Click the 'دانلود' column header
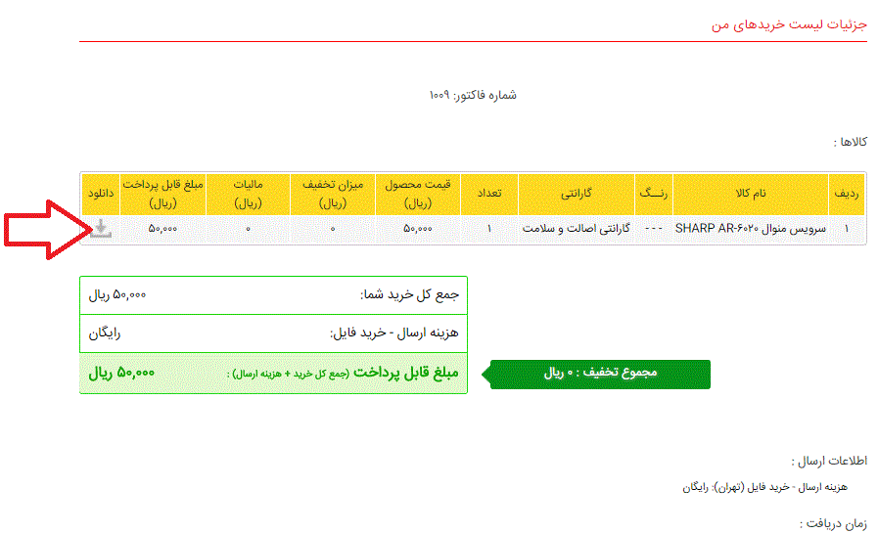This screenshot has height=533, width=878. coord(100,194)
